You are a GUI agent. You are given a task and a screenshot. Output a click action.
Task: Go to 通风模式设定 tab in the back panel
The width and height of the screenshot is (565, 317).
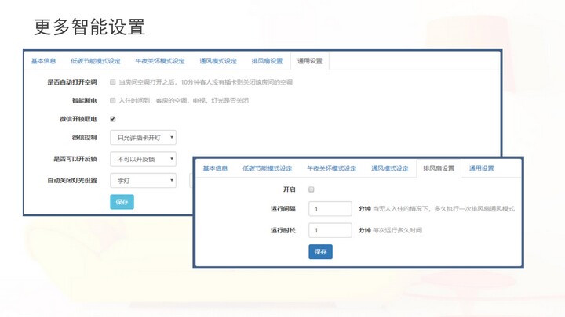218,61
